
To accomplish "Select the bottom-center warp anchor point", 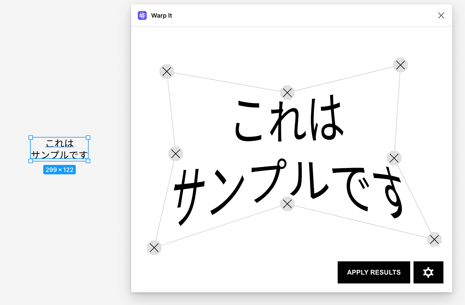I will pos(288,204).
